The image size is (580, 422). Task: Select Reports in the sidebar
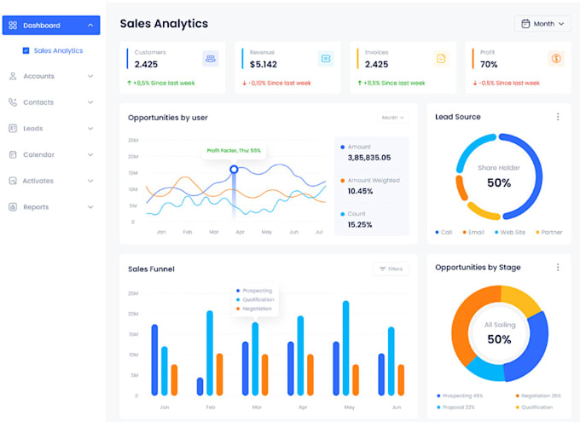point(51,207)
